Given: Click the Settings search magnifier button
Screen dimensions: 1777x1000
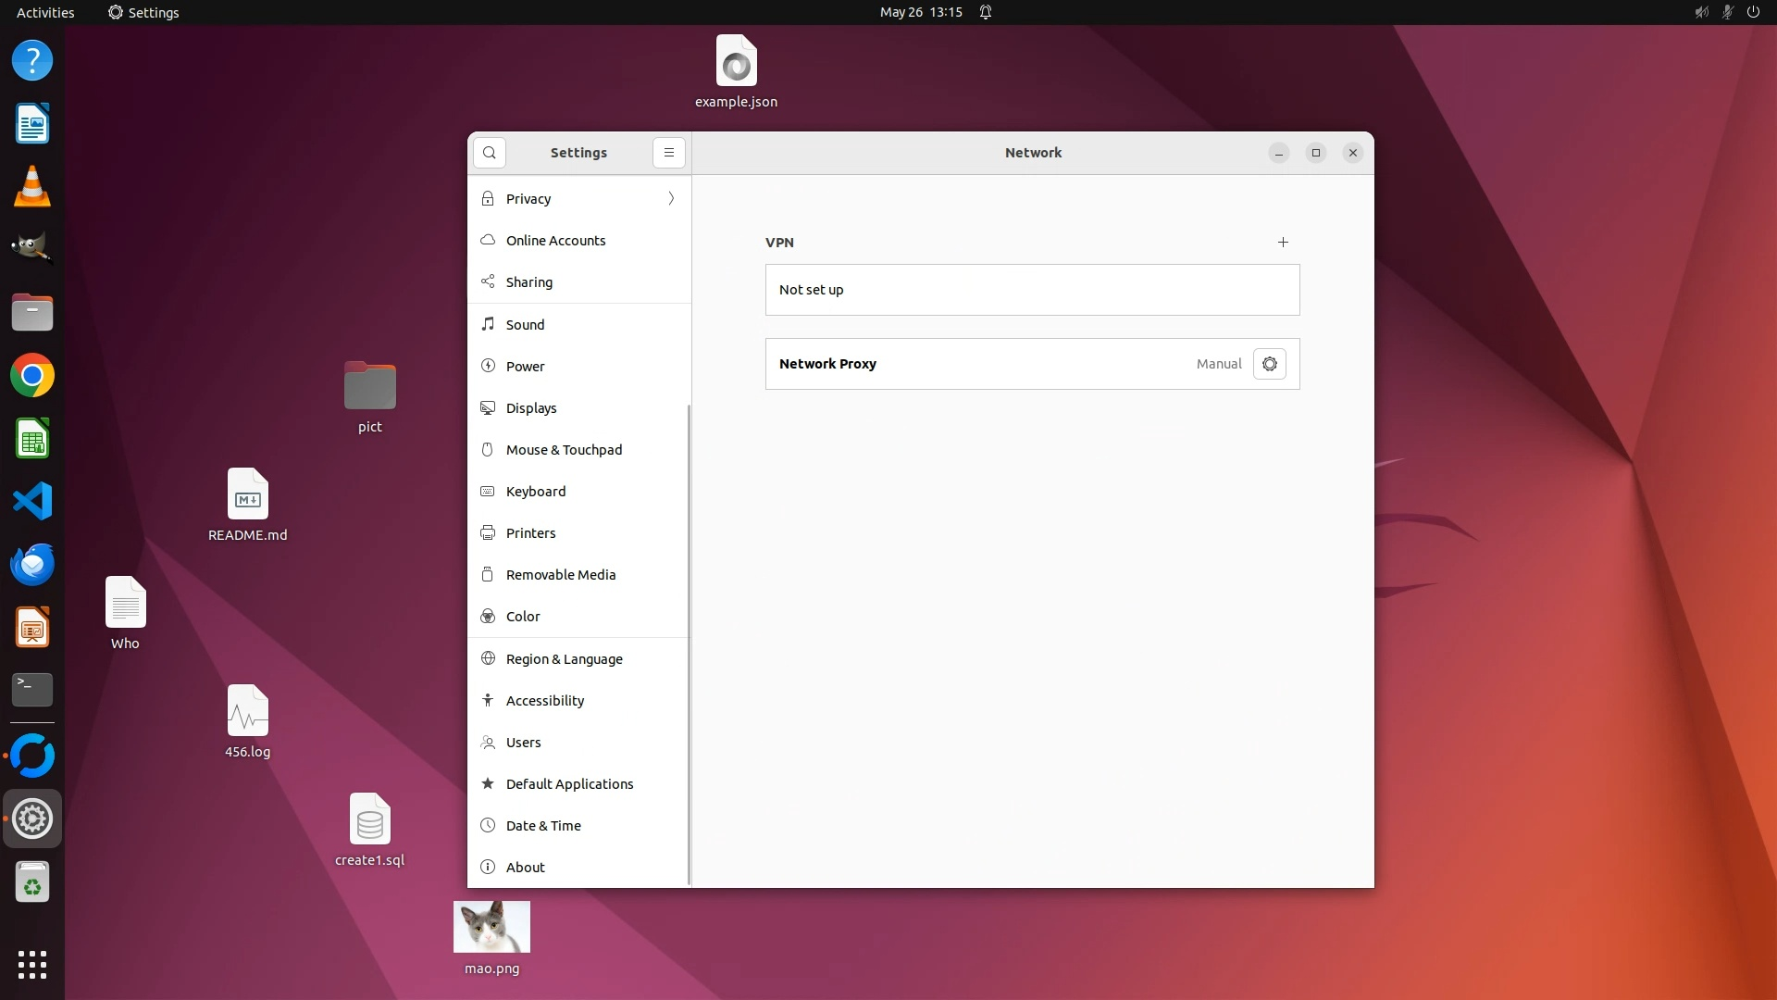Looking at the screenshot, I should coord(490,153).
